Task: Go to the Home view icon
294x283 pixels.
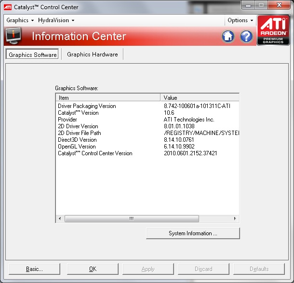Action: click(228, 36)
